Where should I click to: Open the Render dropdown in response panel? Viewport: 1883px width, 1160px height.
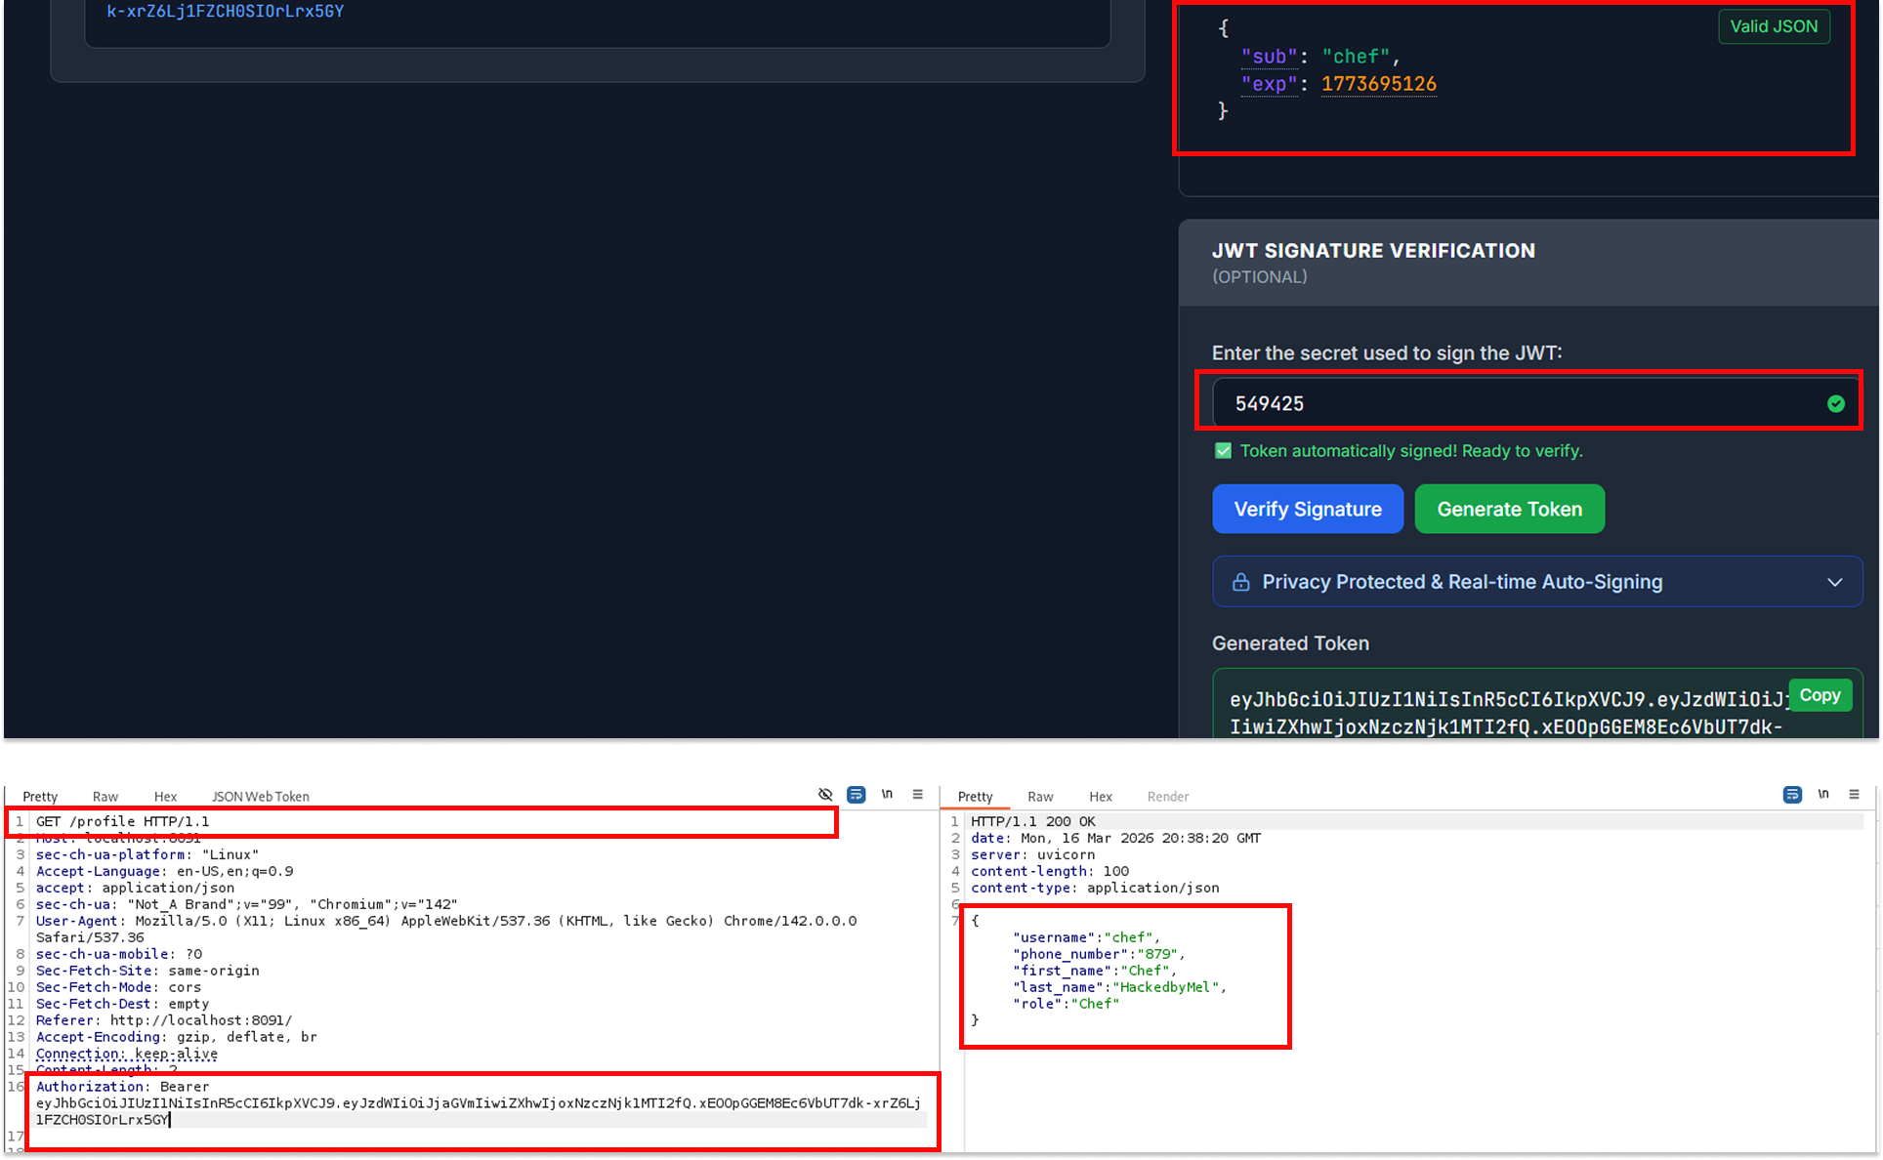click(1168, 796)
